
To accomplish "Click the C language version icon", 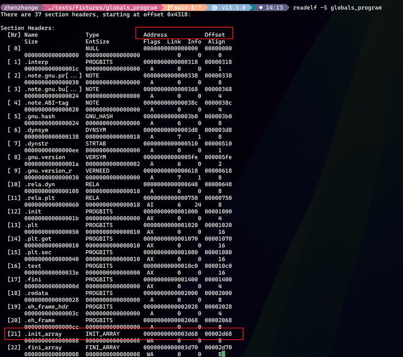I will click(x=215, y=8).
